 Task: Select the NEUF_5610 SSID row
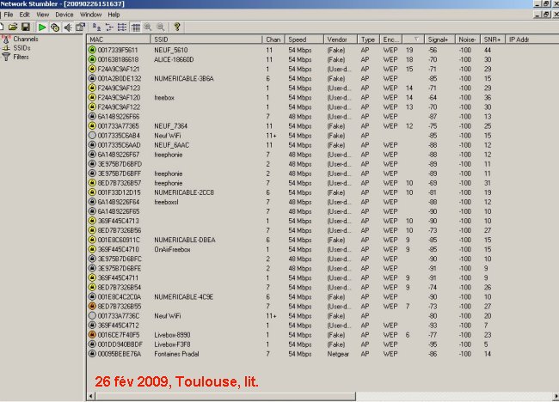click(171, 50)
